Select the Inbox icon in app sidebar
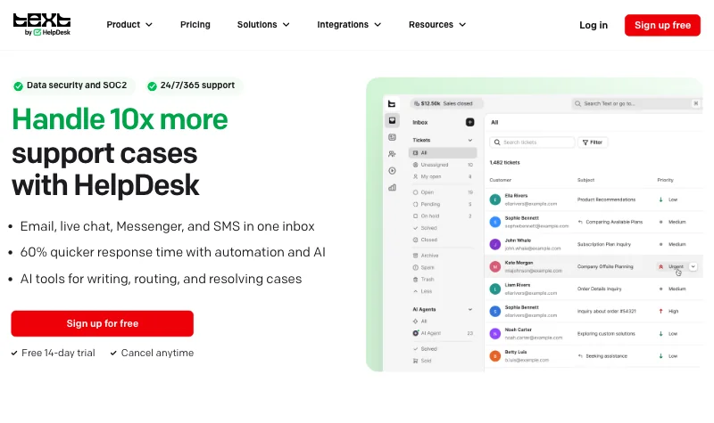The height and width of the screenshot is (423, 714). (x=392, y=120)
